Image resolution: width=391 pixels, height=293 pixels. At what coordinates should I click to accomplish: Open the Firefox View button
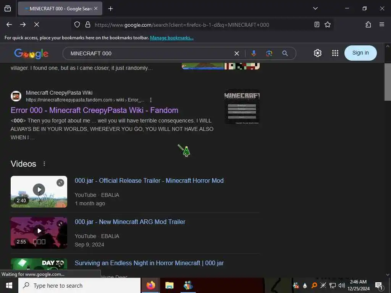pos(8,8)
